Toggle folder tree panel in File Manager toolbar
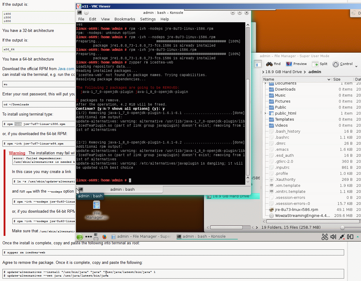This screenshot has height=281, width=361. coord(258,64)
